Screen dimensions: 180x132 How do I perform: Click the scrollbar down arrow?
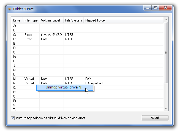(166, 108)
